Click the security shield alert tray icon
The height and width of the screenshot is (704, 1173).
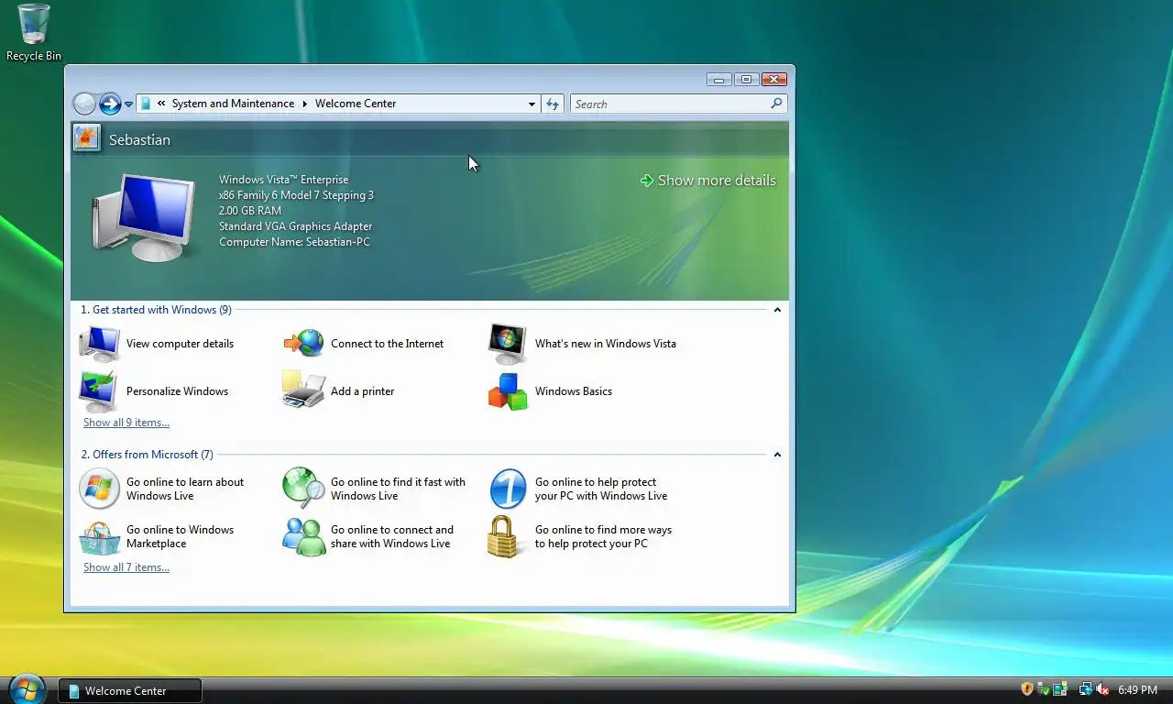[1027, 689]
